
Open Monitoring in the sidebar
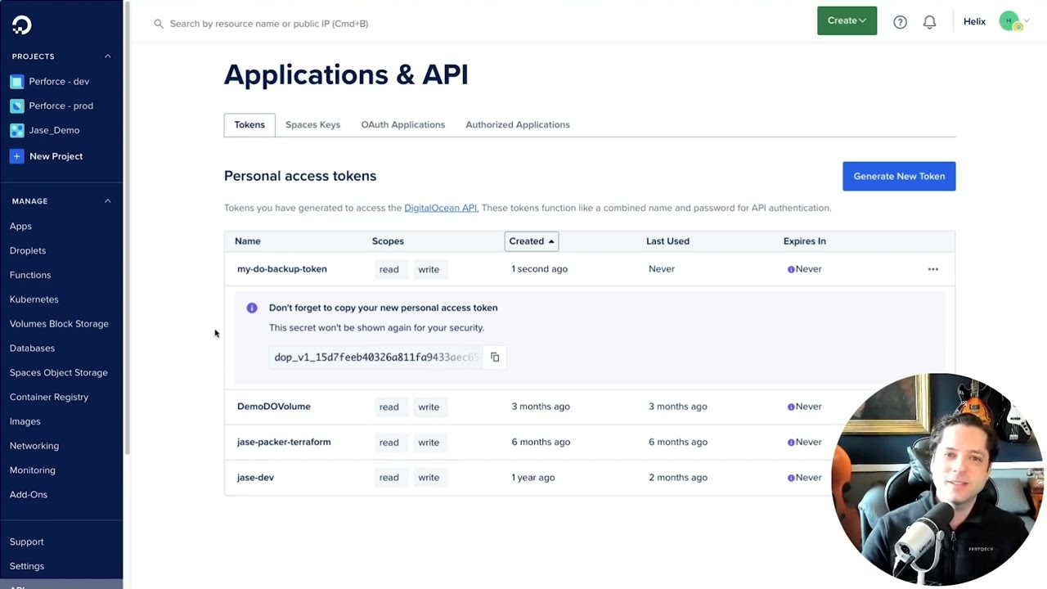pos(33,470)
